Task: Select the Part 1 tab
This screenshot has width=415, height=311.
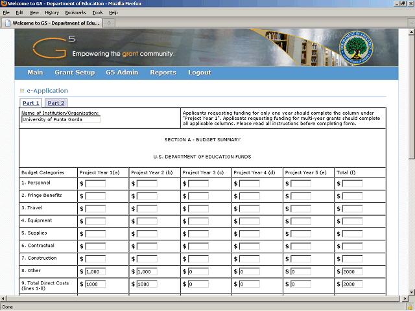Action: pyautogui.click(x=31, y=103)
